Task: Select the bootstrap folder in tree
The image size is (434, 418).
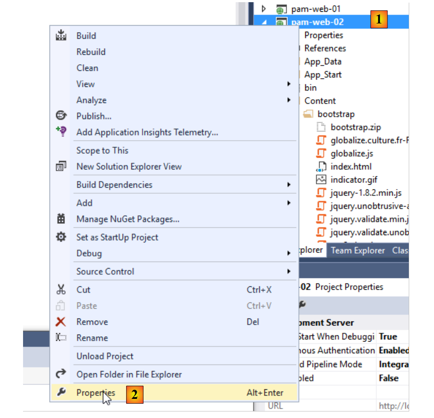Action: [336, 114]
